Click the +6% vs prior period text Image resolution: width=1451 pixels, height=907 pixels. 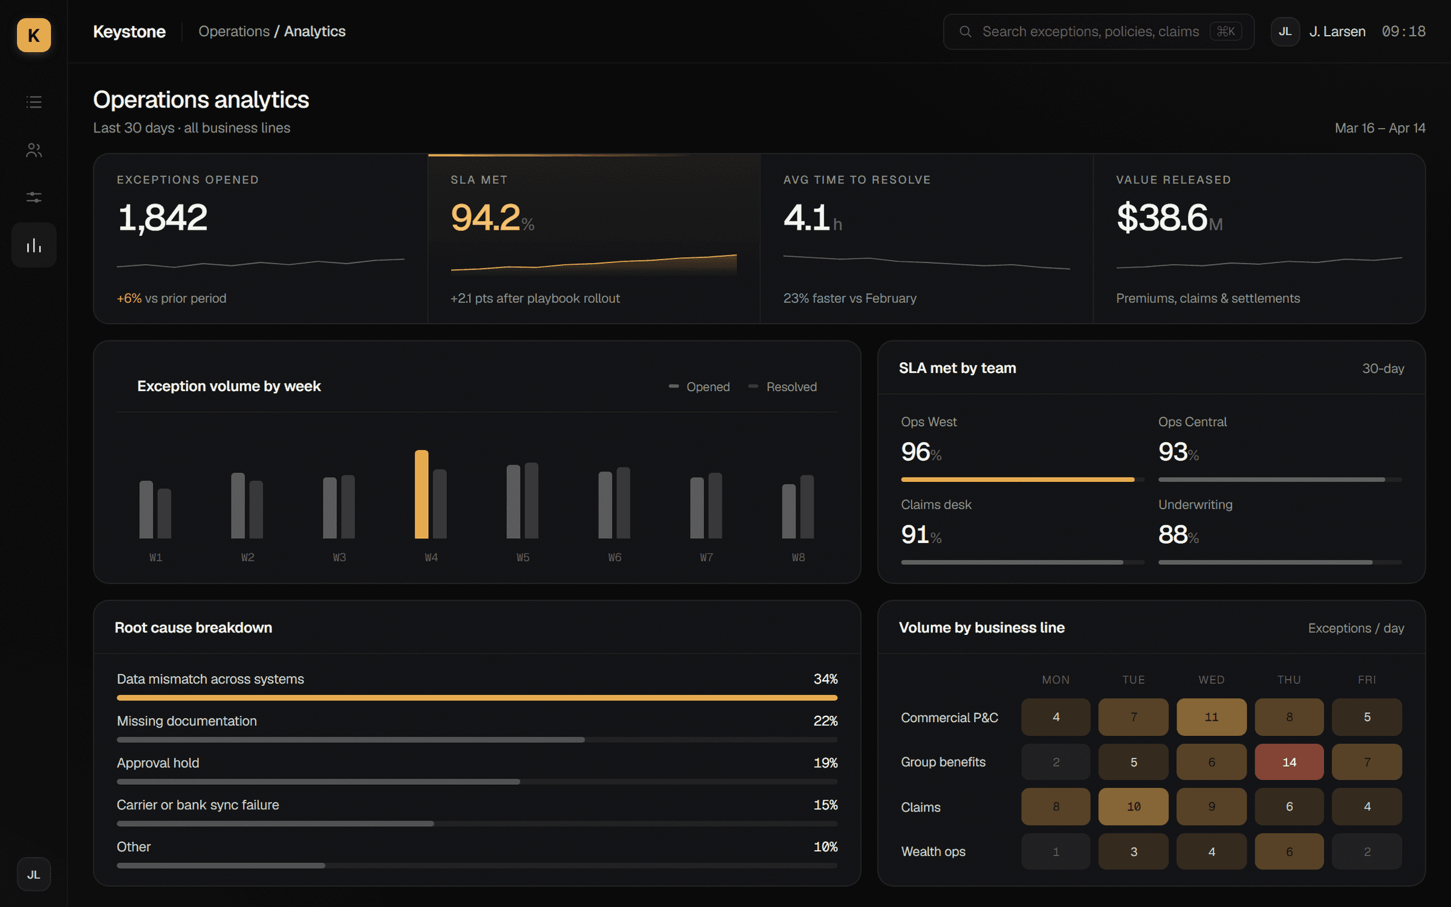[171, 298]
